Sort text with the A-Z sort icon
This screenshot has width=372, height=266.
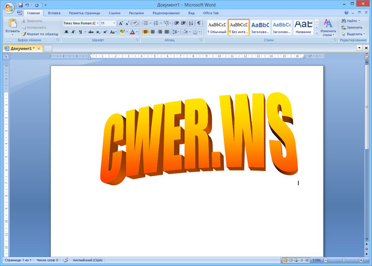tap(191, 23)
